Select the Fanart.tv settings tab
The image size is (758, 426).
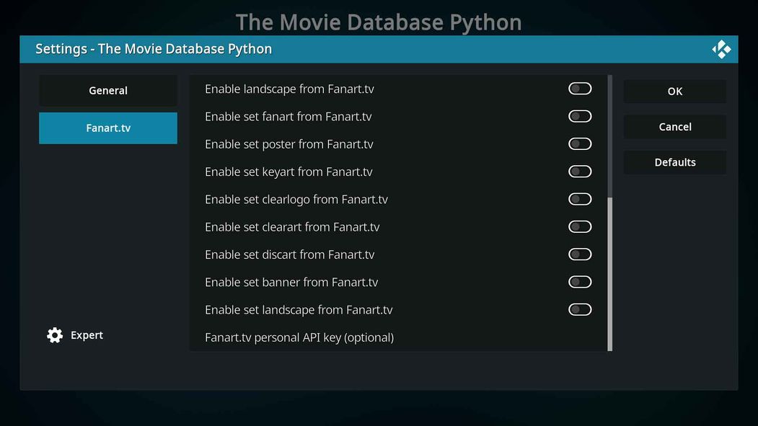tap(107, 128)
